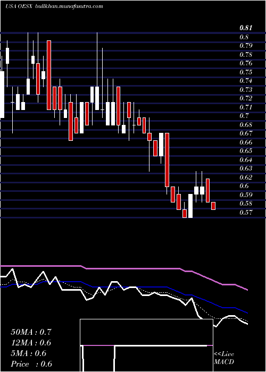Click the 0.76 price axis label

[x=246, y=63]
